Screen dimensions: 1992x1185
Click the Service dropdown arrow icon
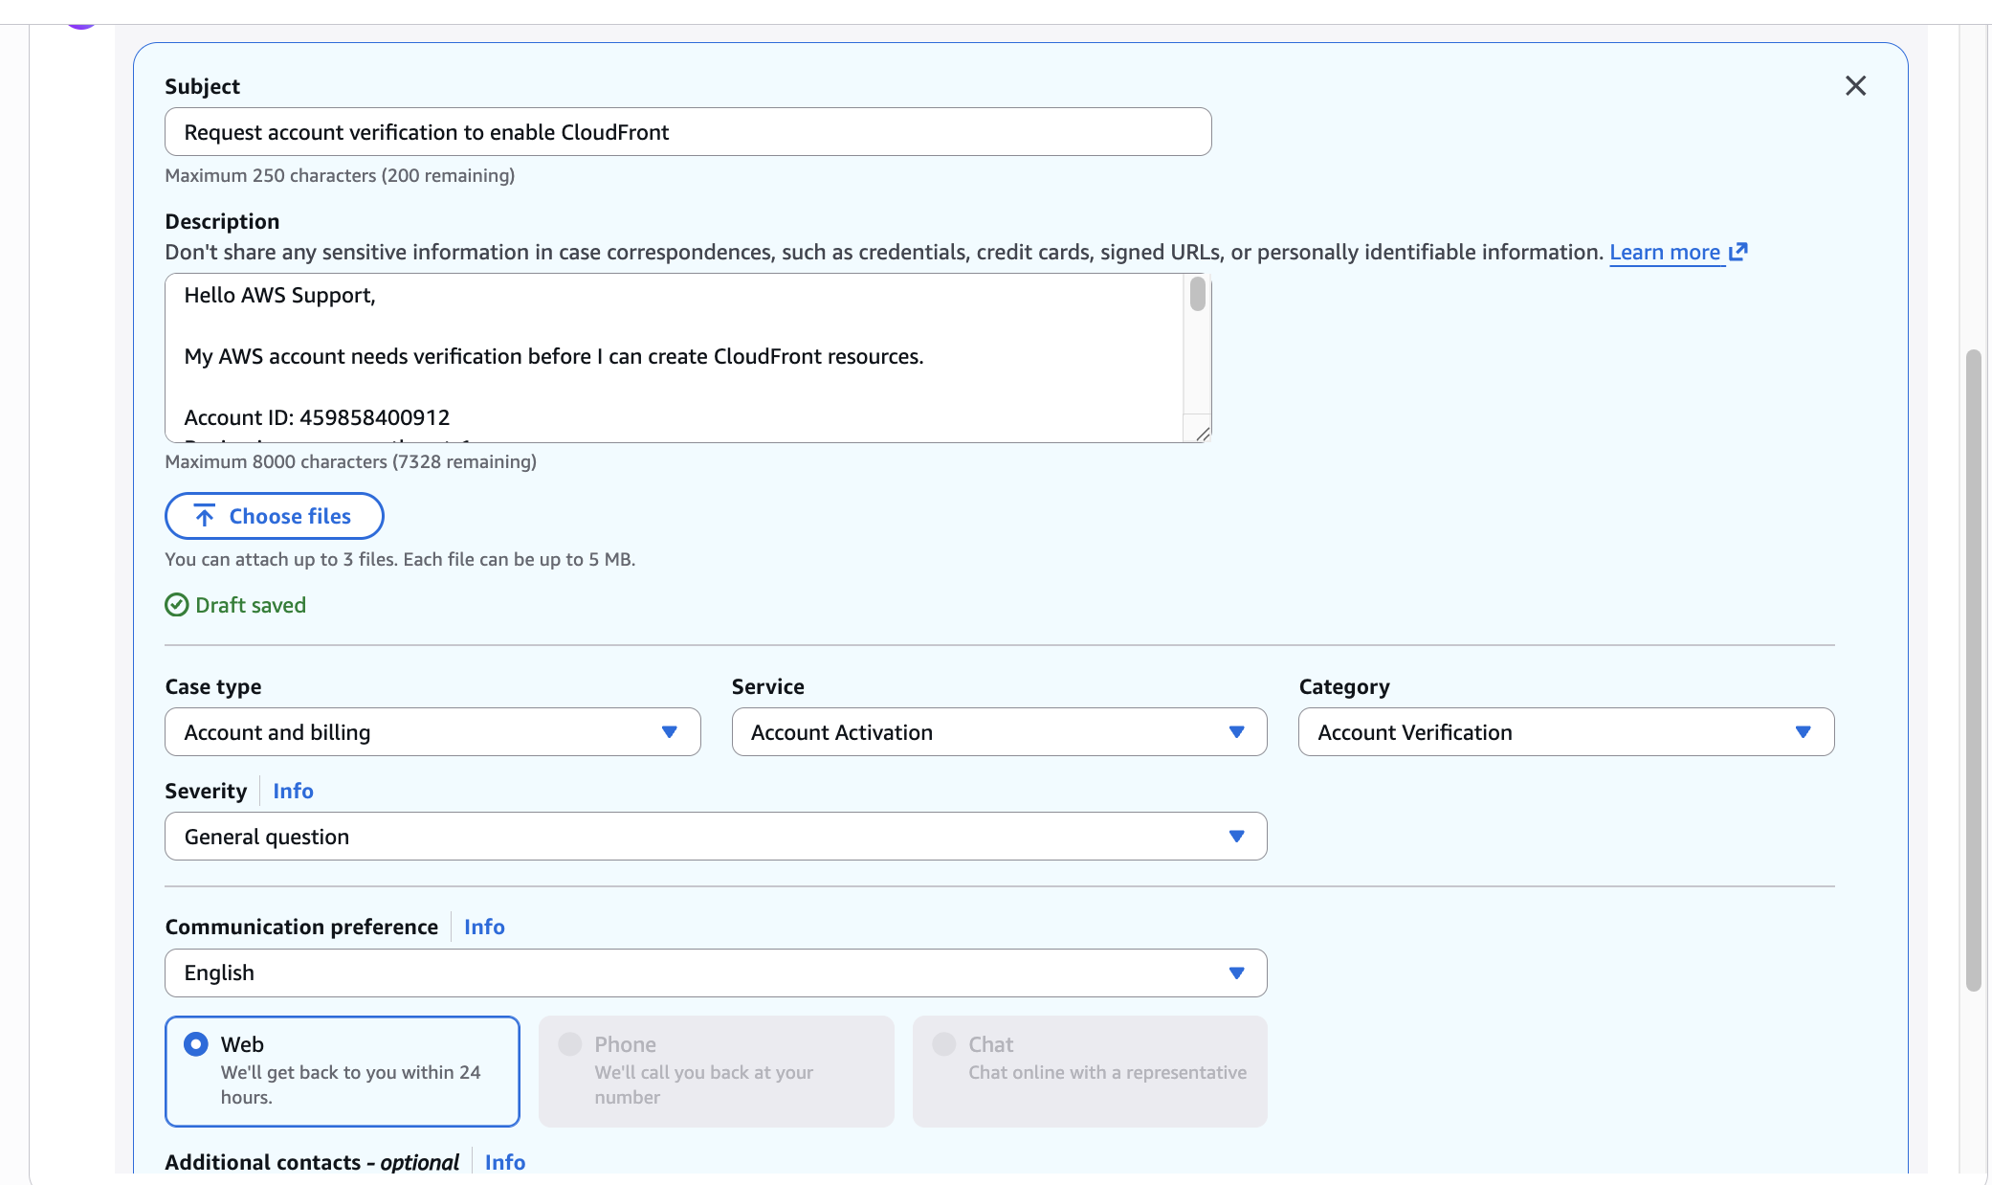(x=1237, y=732)
